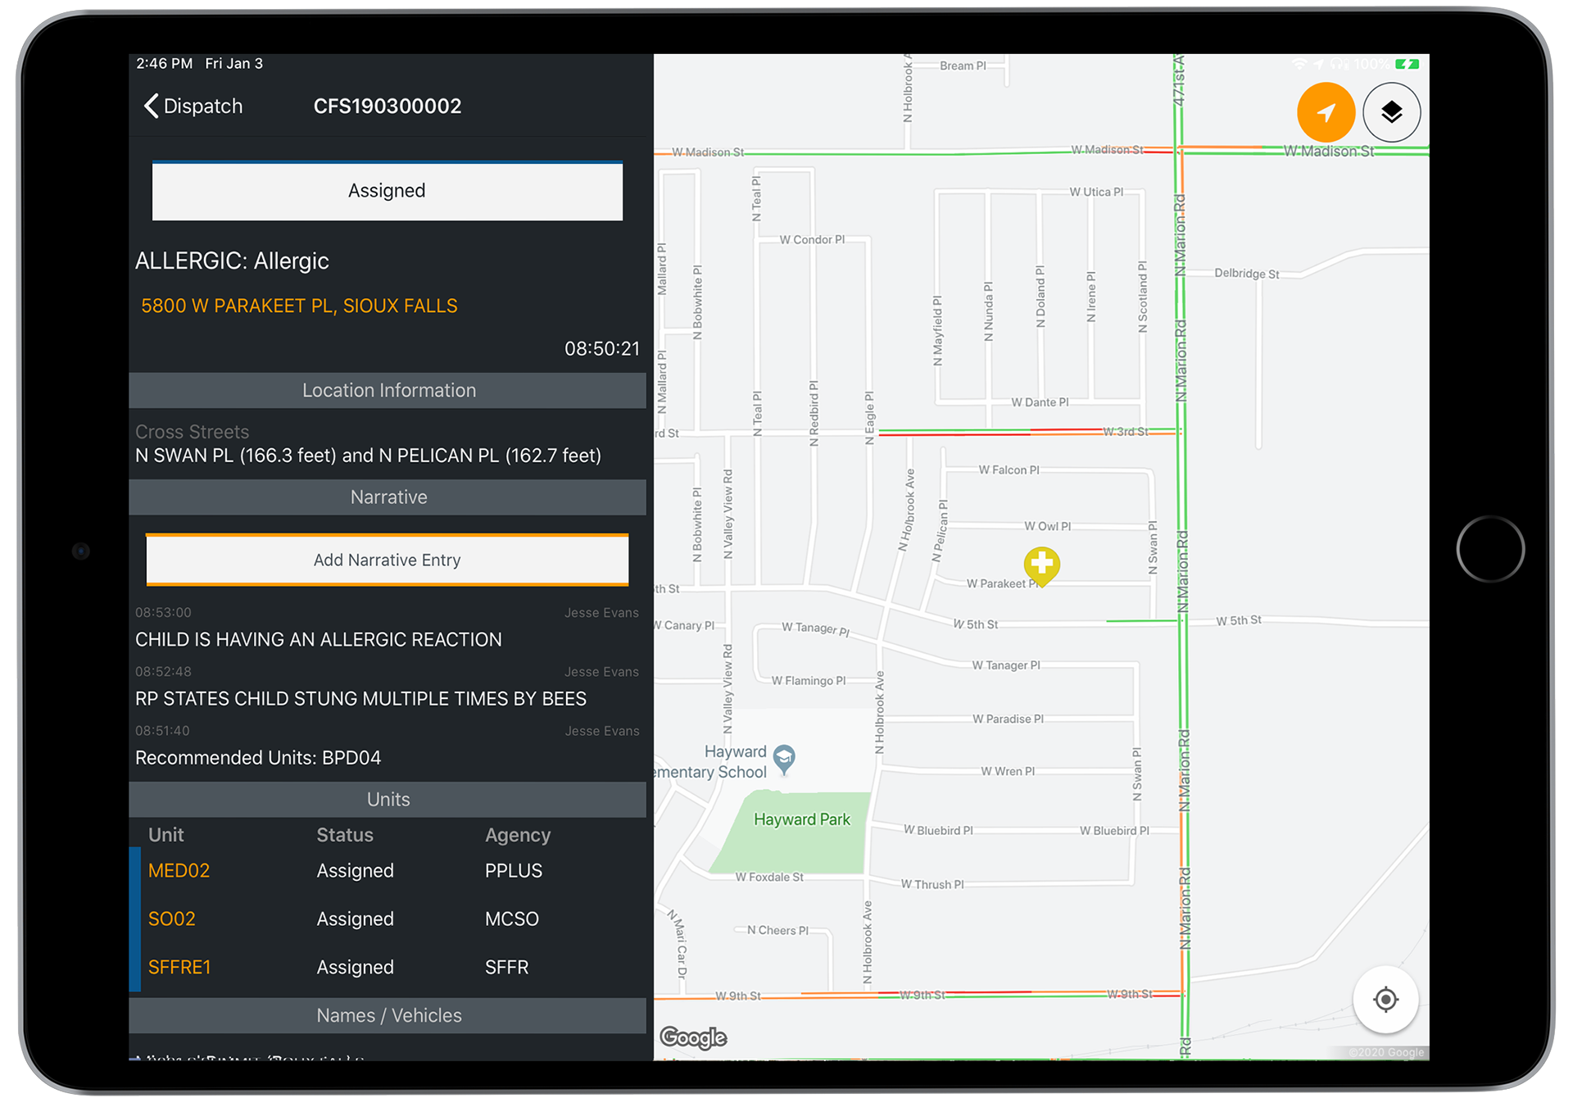Select unit MED02 in units list
The image size is (1573, 1107).
tap(179, 871)
